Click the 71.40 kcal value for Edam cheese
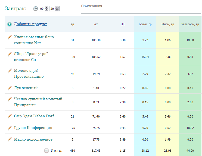This screenshot has width=202, height=156. tap(96, 117)
